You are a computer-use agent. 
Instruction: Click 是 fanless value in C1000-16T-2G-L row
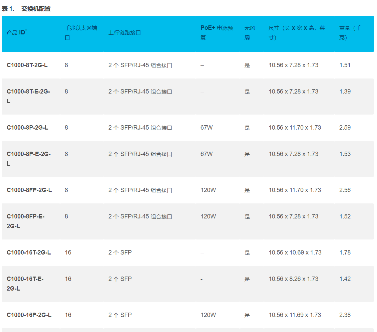pyautogui.click(x=247, y=253)
